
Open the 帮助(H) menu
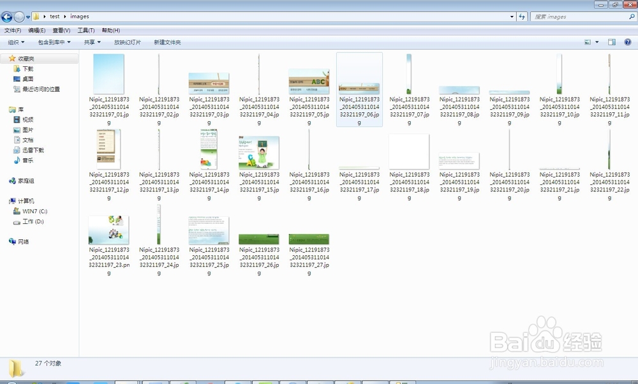110,31
